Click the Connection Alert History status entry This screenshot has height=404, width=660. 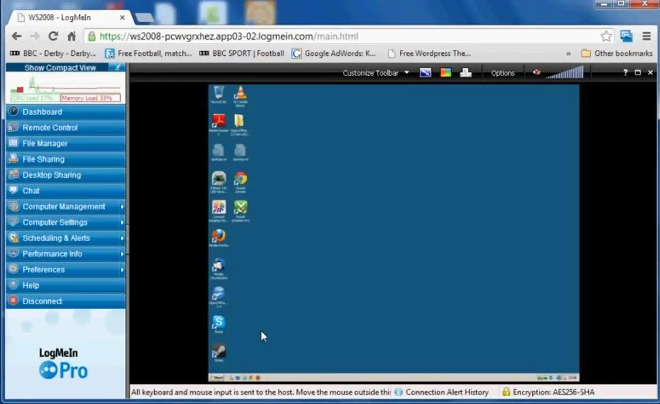(441, 392)
